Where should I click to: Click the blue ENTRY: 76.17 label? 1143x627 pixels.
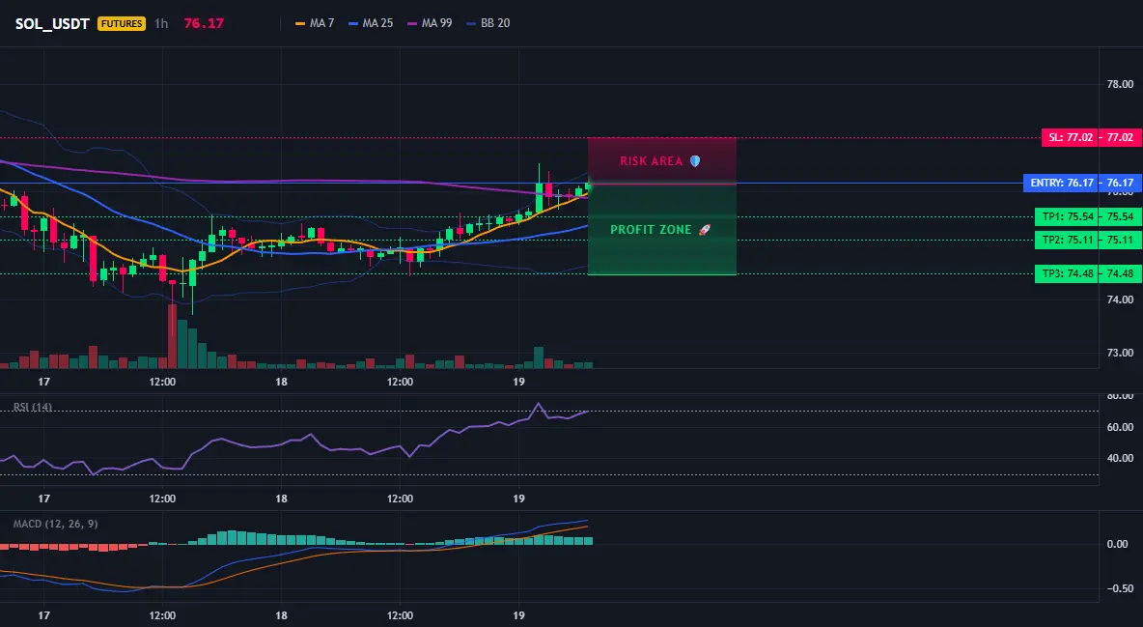click(1060, 183)
